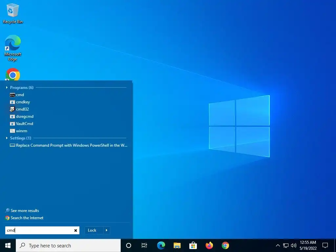
Task: Collapse the Settings (1) results group
Action: point(7,138)
